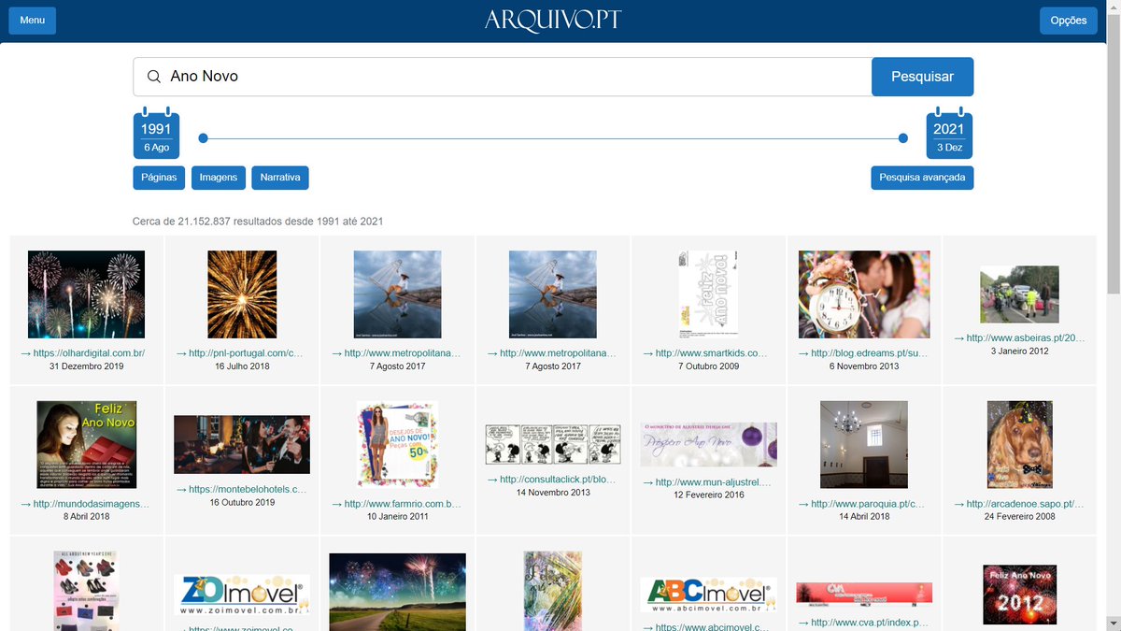Open the Opções button
This screenshot has width=1121, height=631.
pyautogui.click(x=1068, y=21)
